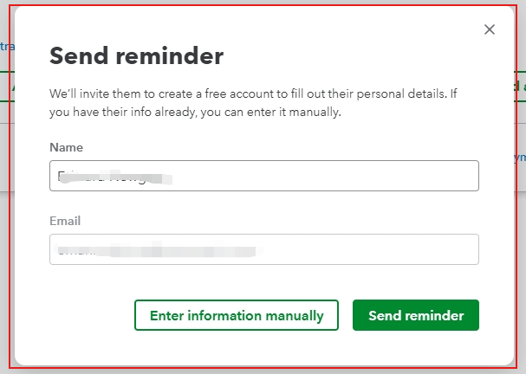This screenshot has width=526, height=374.
Task: Click the Send reminder green button
Action: point(416,315)
